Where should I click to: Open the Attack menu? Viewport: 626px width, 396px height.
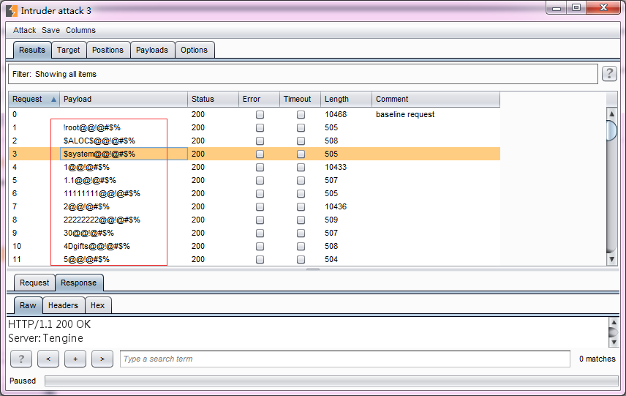click(24, 30)
